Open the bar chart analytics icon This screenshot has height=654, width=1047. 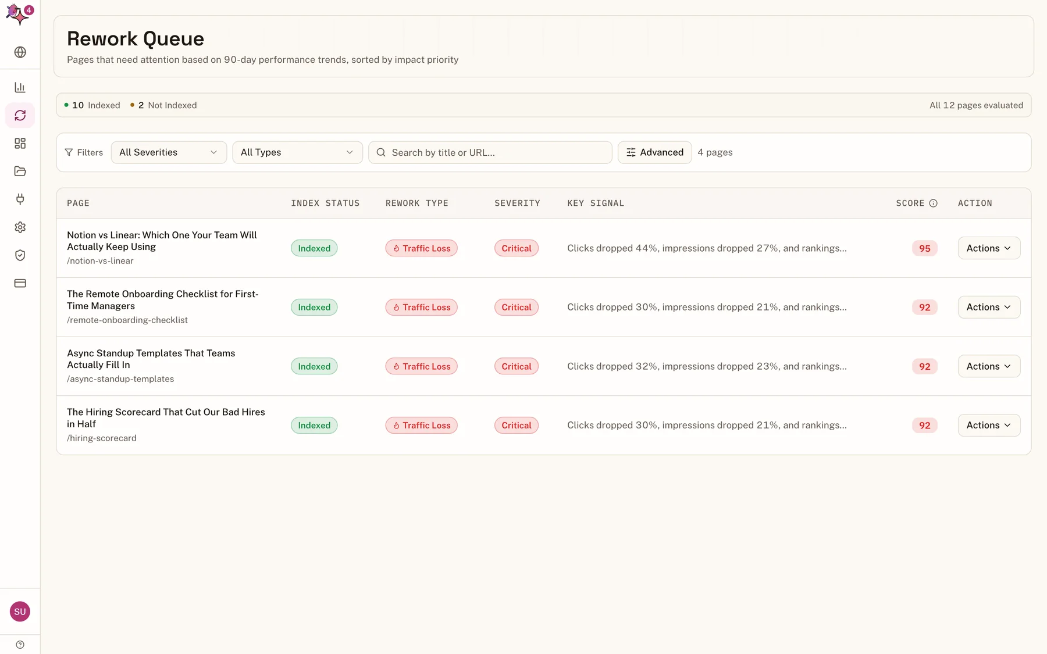(x=20, y=87)
